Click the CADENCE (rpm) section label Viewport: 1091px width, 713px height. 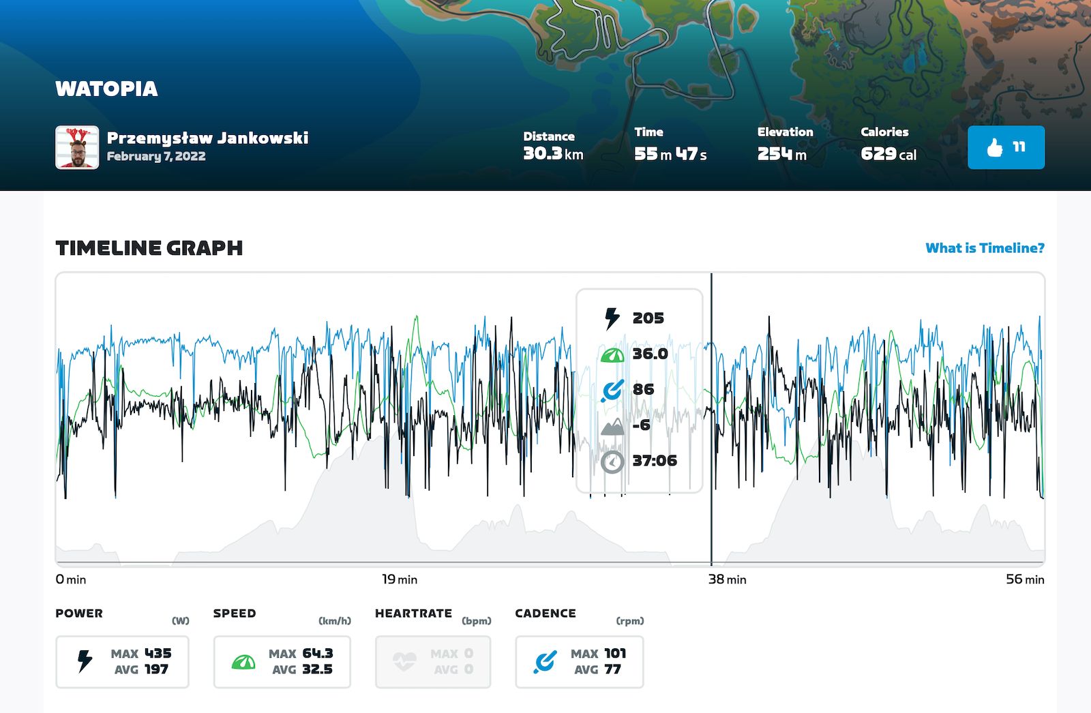[x=579, y=616]
